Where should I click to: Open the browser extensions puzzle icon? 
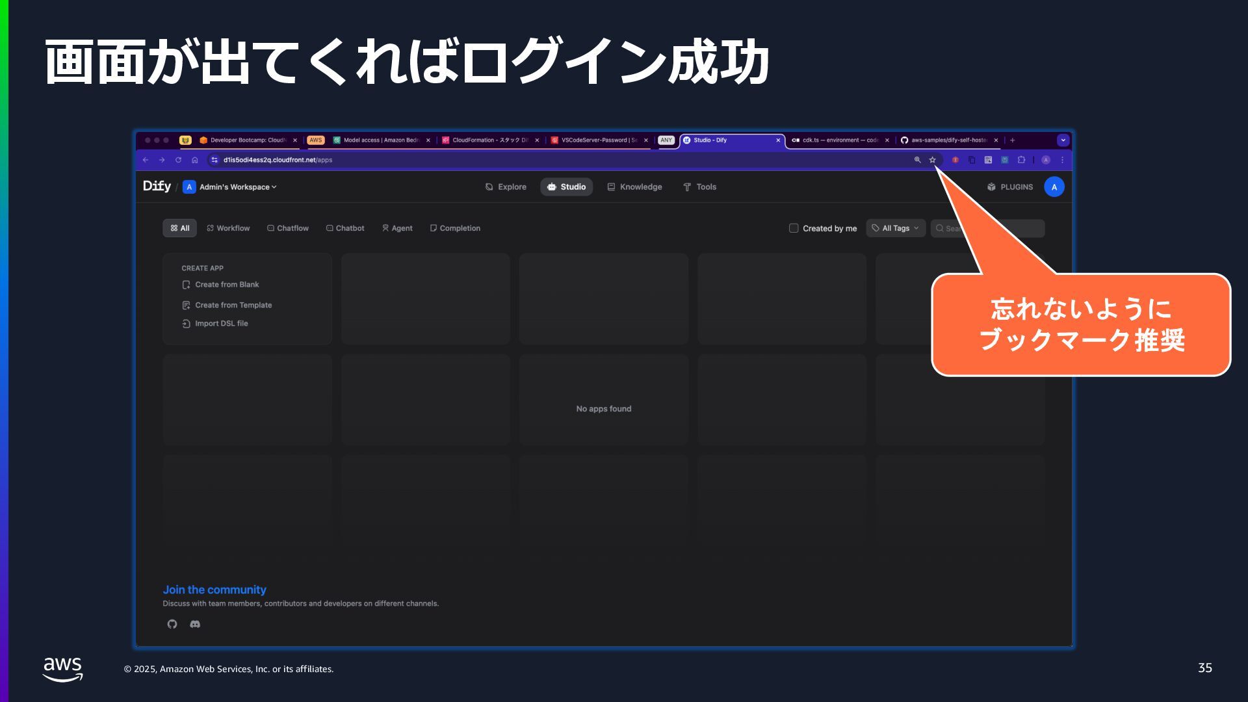tap(1021, 160)
